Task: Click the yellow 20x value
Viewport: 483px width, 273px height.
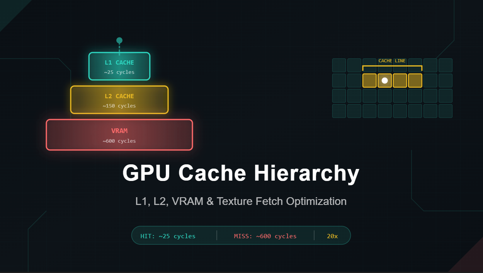Action: tap(332, 236)
